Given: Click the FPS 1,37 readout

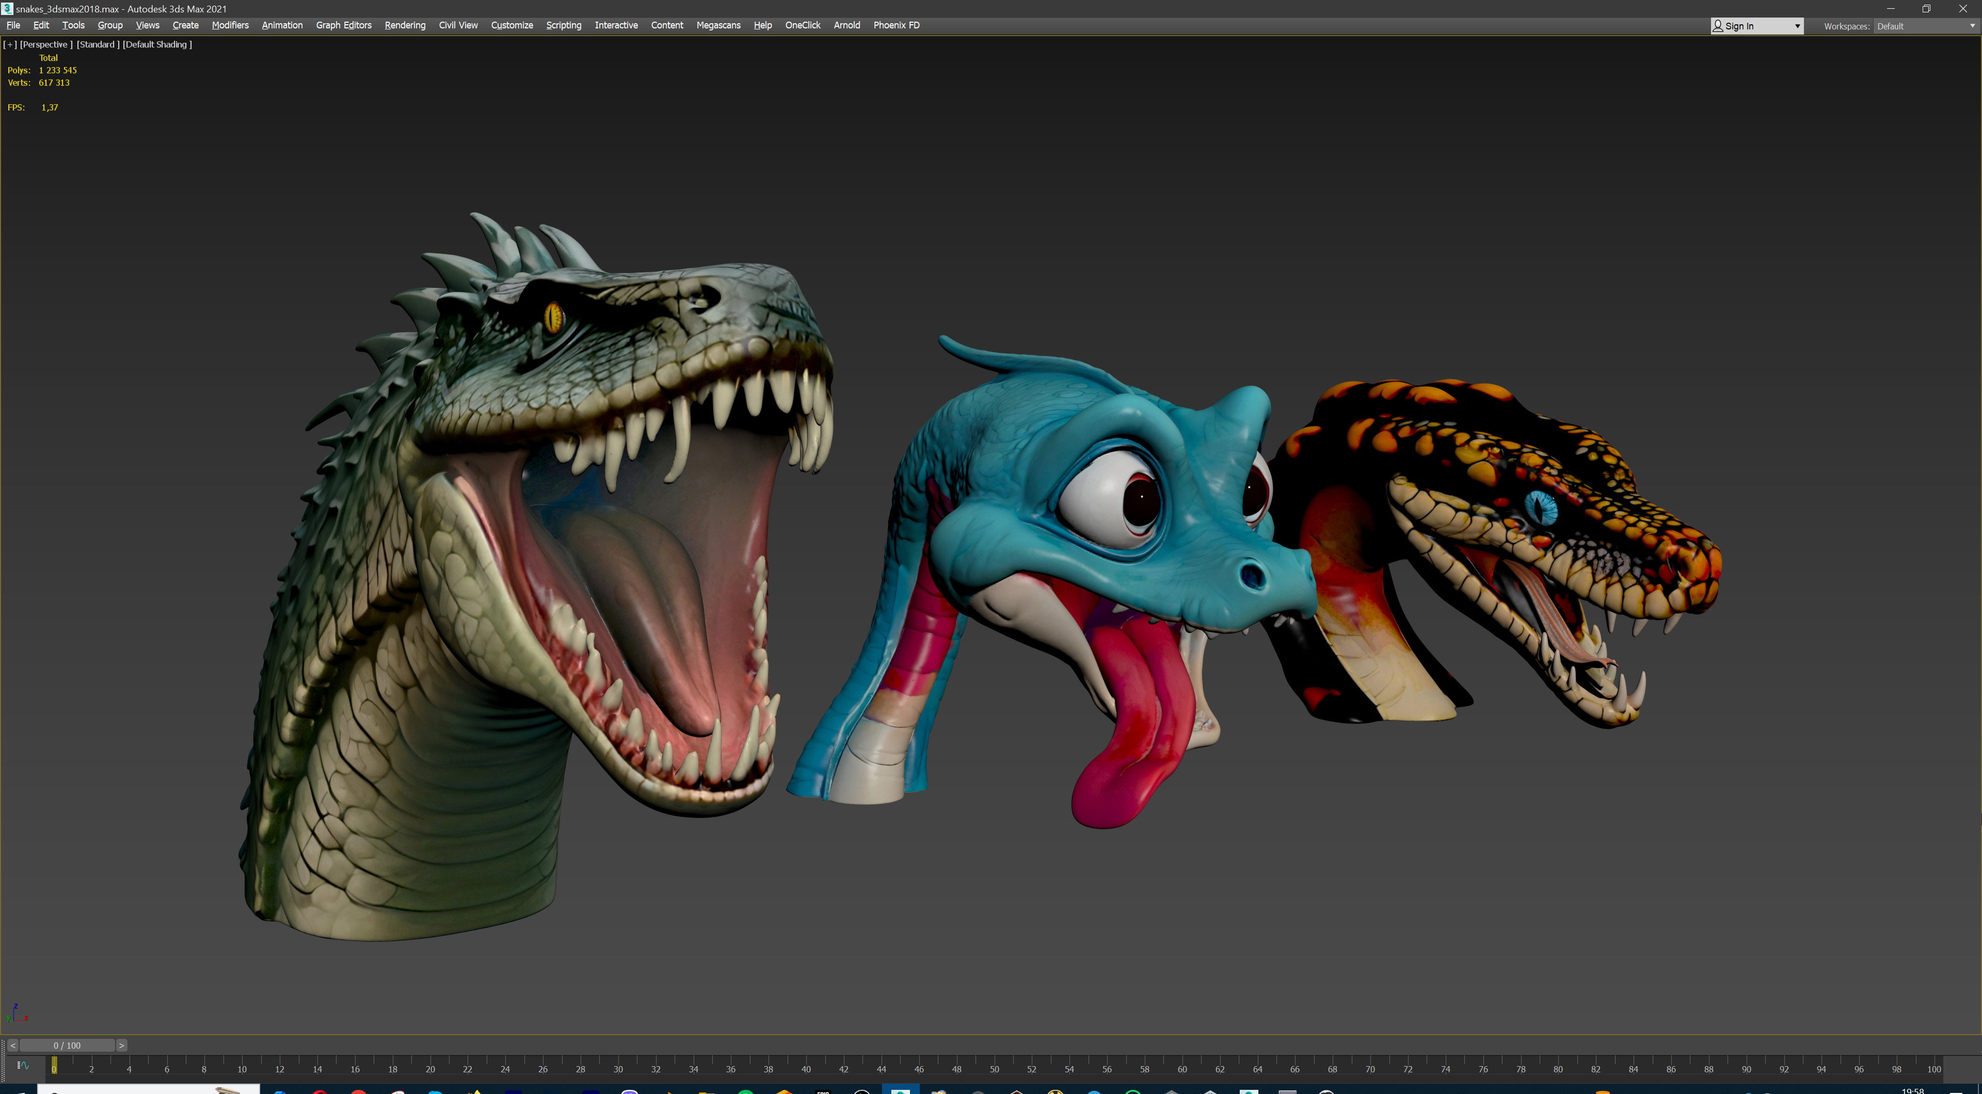Looking at the screenshot, I should (33, 107).
